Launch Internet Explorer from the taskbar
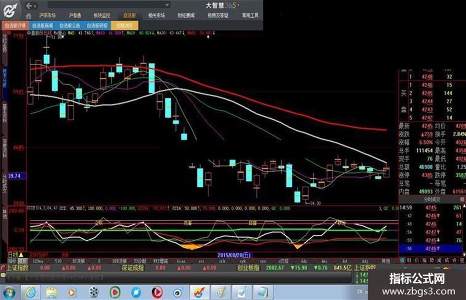 pos(30,293)
